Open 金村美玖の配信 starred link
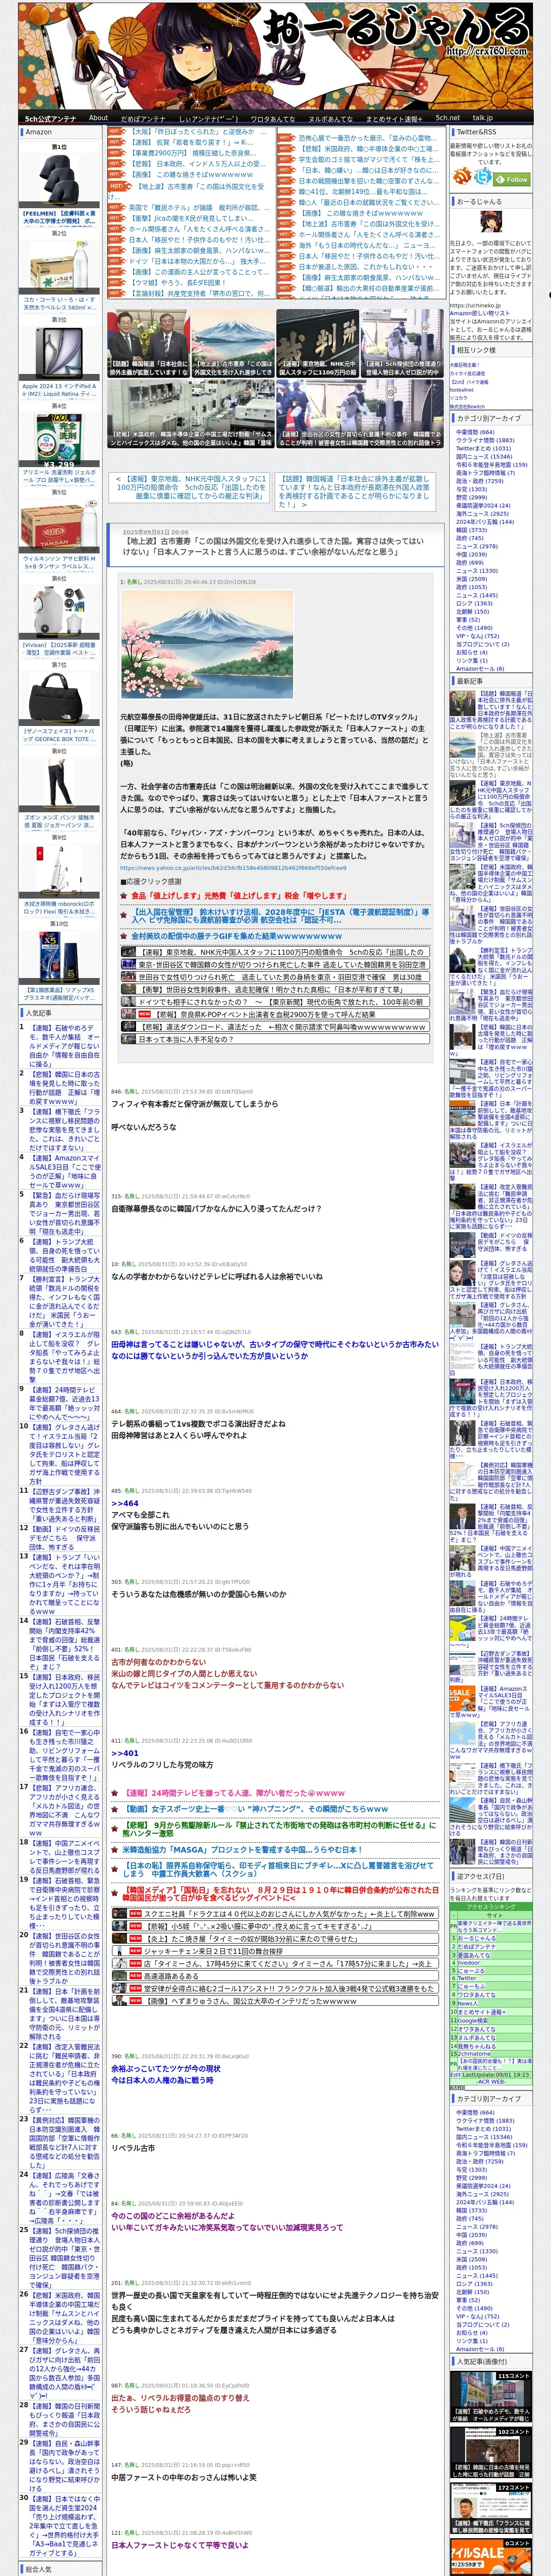The height and width of the screenshot is (2576, 551). (237, 936)
